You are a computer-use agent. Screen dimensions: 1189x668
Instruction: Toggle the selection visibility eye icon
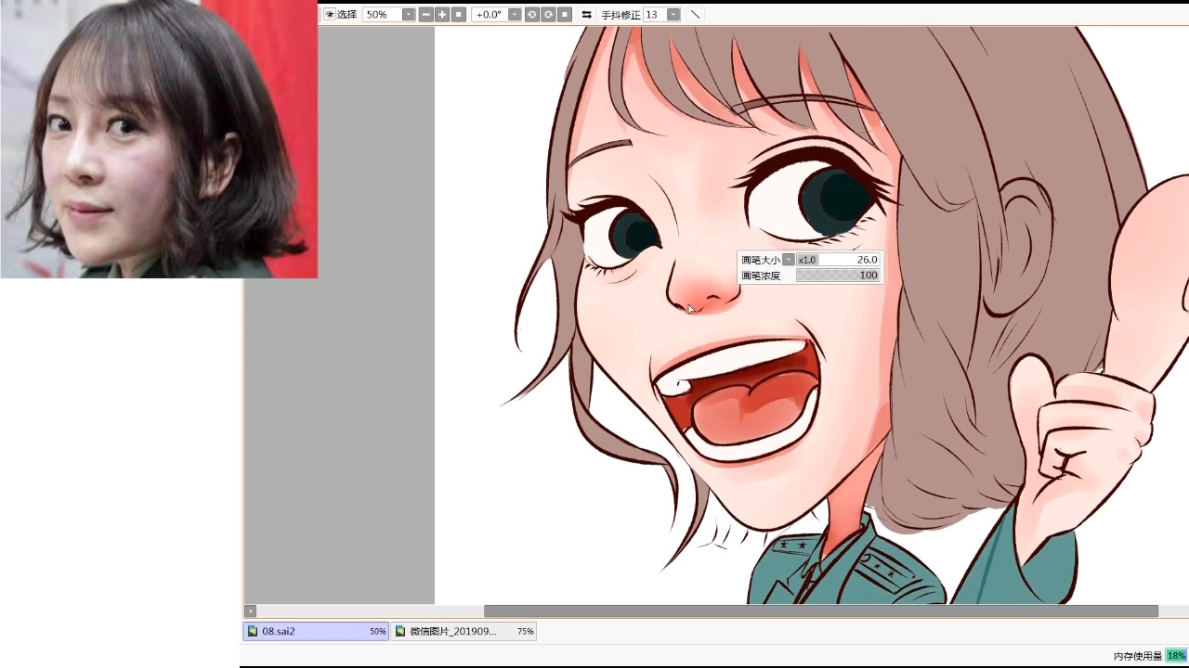click(x=330, y=15)
